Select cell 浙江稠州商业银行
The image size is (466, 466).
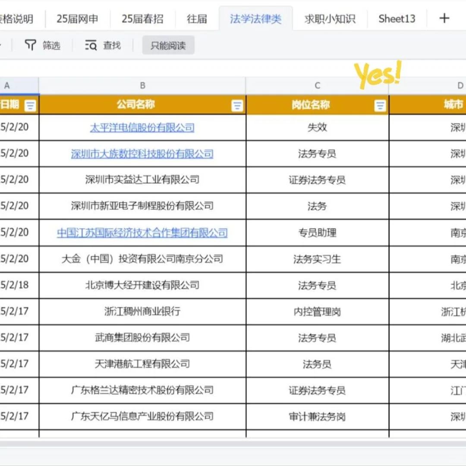click(142, 312)
